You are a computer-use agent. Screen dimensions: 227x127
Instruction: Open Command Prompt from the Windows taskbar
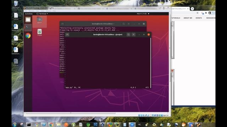[x=29, y=125]
